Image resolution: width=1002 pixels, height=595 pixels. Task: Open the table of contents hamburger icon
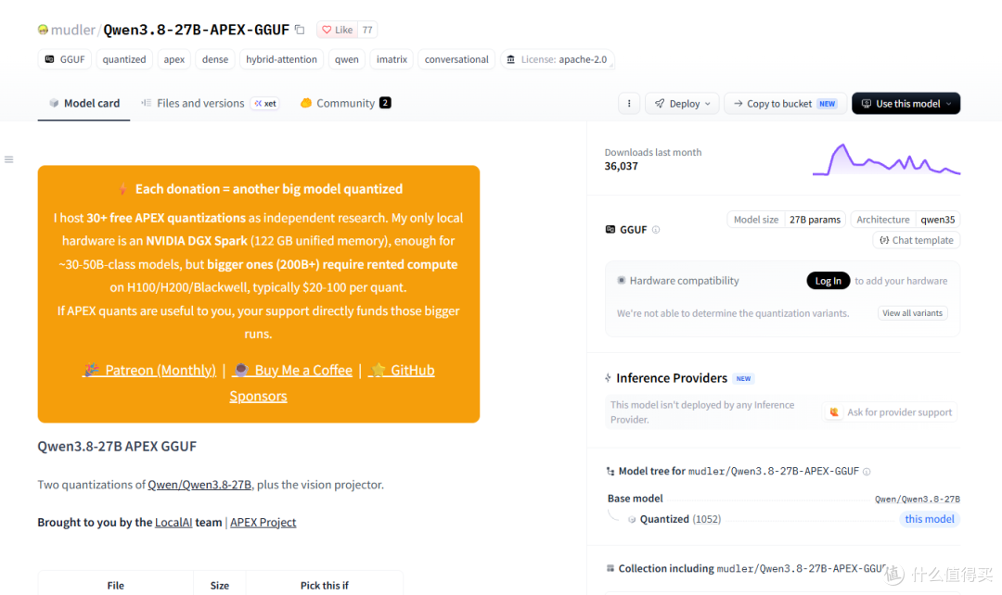coord(9,159)
